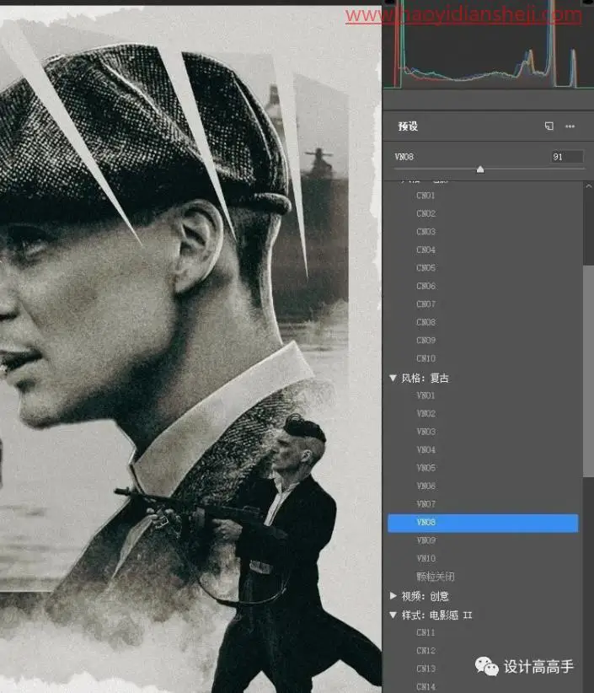594x693 pixels.
Task: Collapse the 样式: 电影感 II preset group
Action: click(x=393, y=615)
